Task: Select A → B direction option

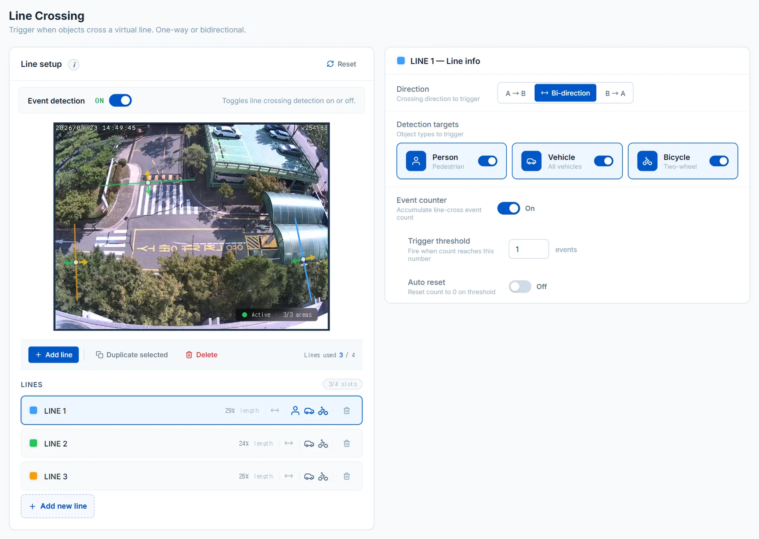Action: click(516, 93)
